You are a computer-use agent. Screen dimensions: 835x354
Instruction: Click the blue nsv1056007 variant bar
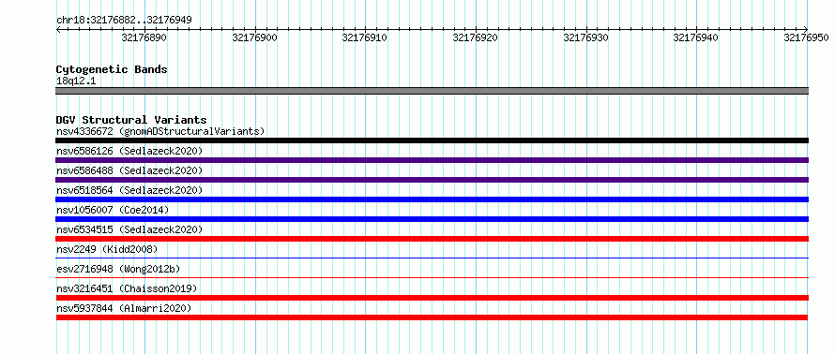click(x=433, y=219)
